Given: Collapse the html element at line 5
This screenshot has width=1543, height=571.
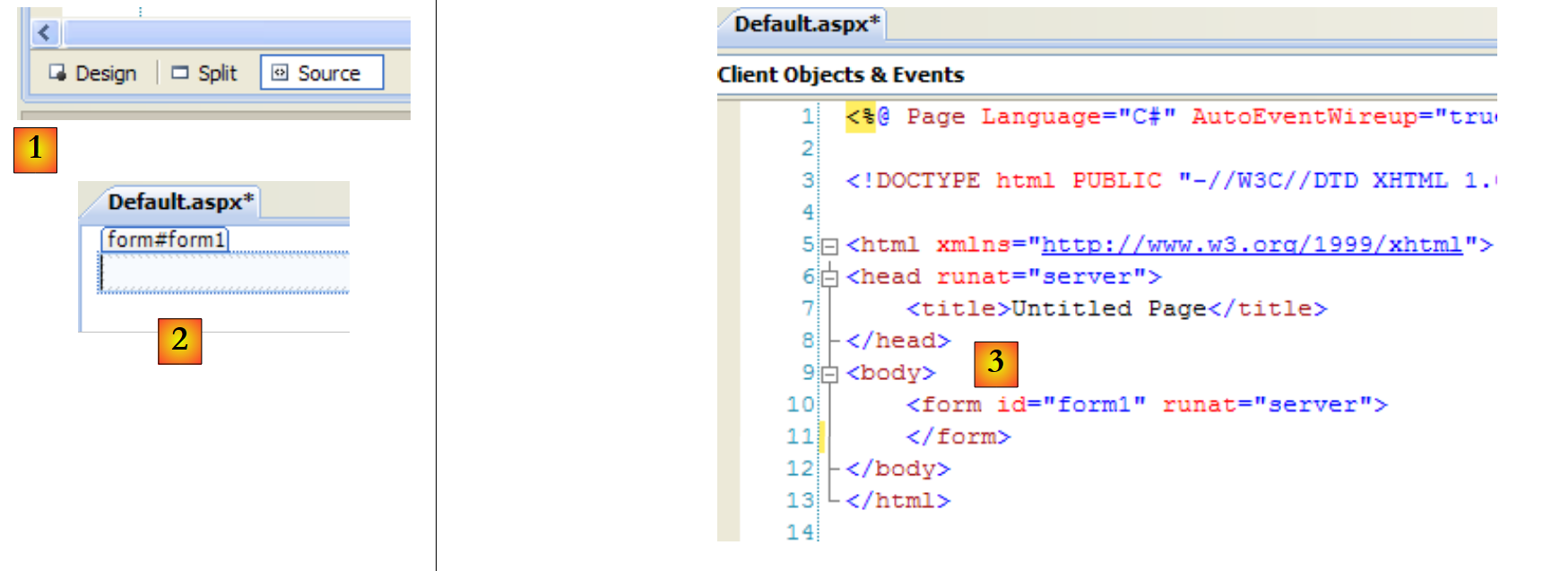Looking at the screenshot, I should click(x=829, y=246).
